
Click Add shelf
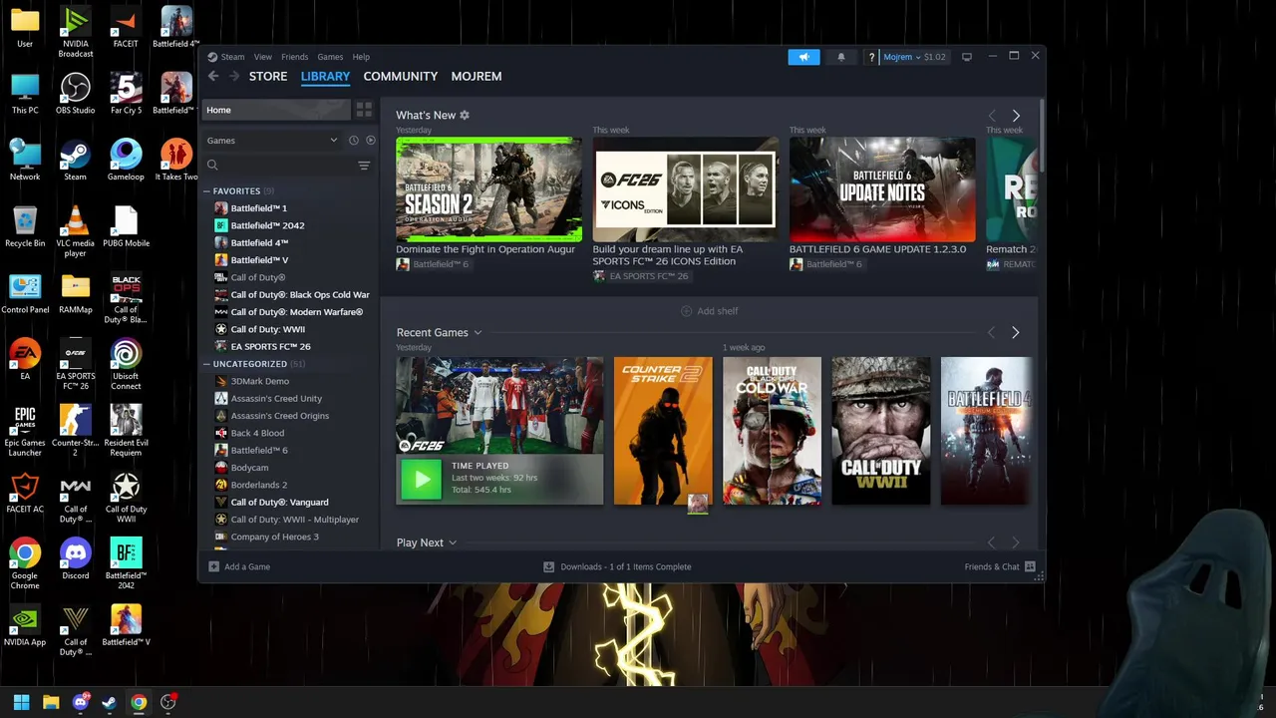click(709, 311)
